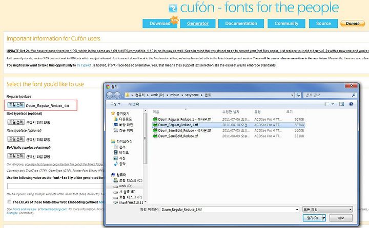The width and height of the screenshot is (369, 228).
Task: Open 로컬 디스크 (C:) drive
Action: [128, 180]
